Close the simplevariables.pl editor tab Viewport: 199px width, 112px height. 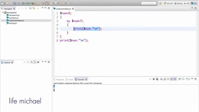(73, 9)
